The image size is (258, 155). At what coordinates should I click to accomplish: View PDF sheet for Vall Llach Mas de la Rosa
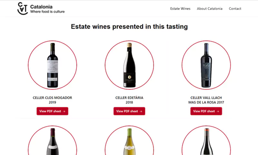(206, 111)
